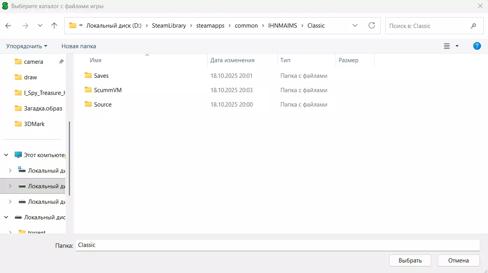Click the Windows system drive icon
This screenshot has width=488, height=273.
click(22, 170)
